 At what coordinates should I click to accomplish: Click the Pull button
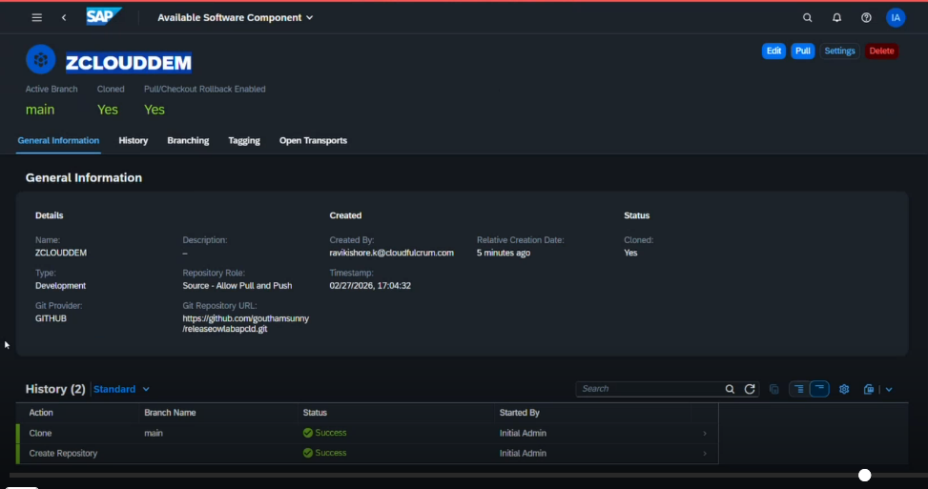tap(803, 51)
